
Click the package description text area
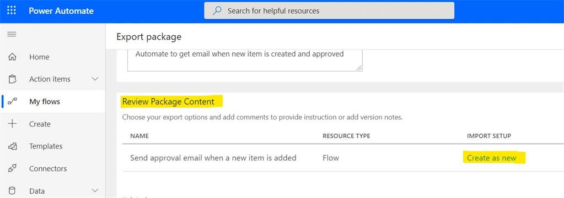coord(245,60)
